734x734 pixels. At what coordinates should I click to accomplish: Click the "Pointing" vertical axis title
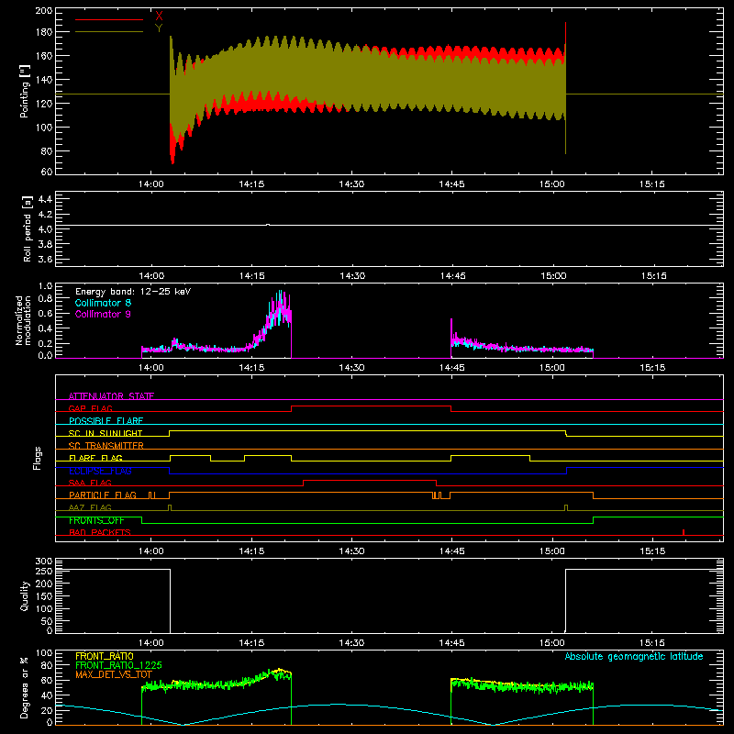25,93
